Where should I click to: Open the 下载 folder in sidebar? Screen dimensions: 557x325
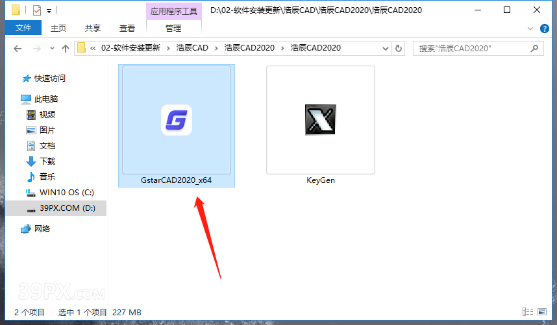point(47,162)
